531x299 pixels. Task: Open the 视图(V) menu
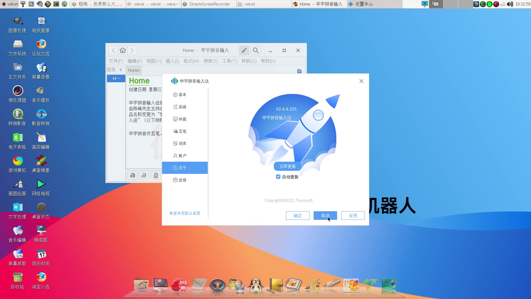coord(154,61)
